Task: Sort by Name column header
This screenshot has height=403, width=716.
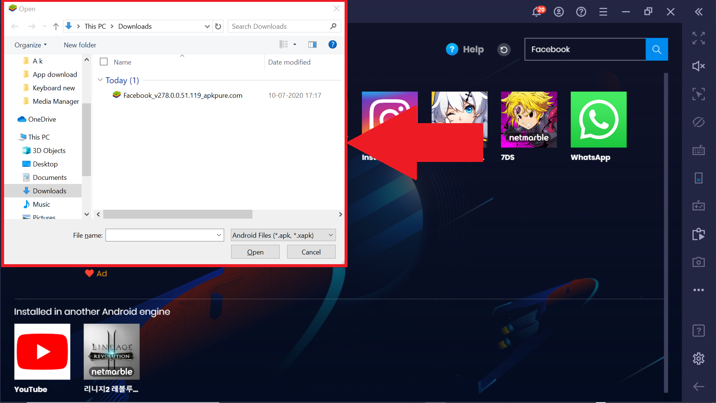Action: [x=122, y=62]
